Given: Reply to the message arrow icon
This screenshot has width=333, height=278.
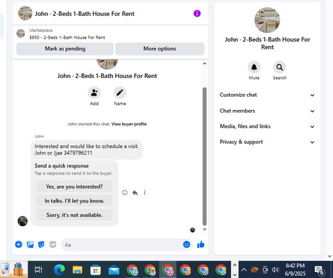Looking at the screenshot, I should 135,193.
